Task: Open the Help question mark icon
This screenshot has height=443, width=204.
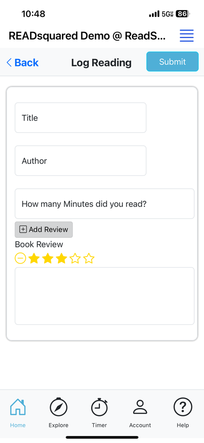Action: (183, 407)
